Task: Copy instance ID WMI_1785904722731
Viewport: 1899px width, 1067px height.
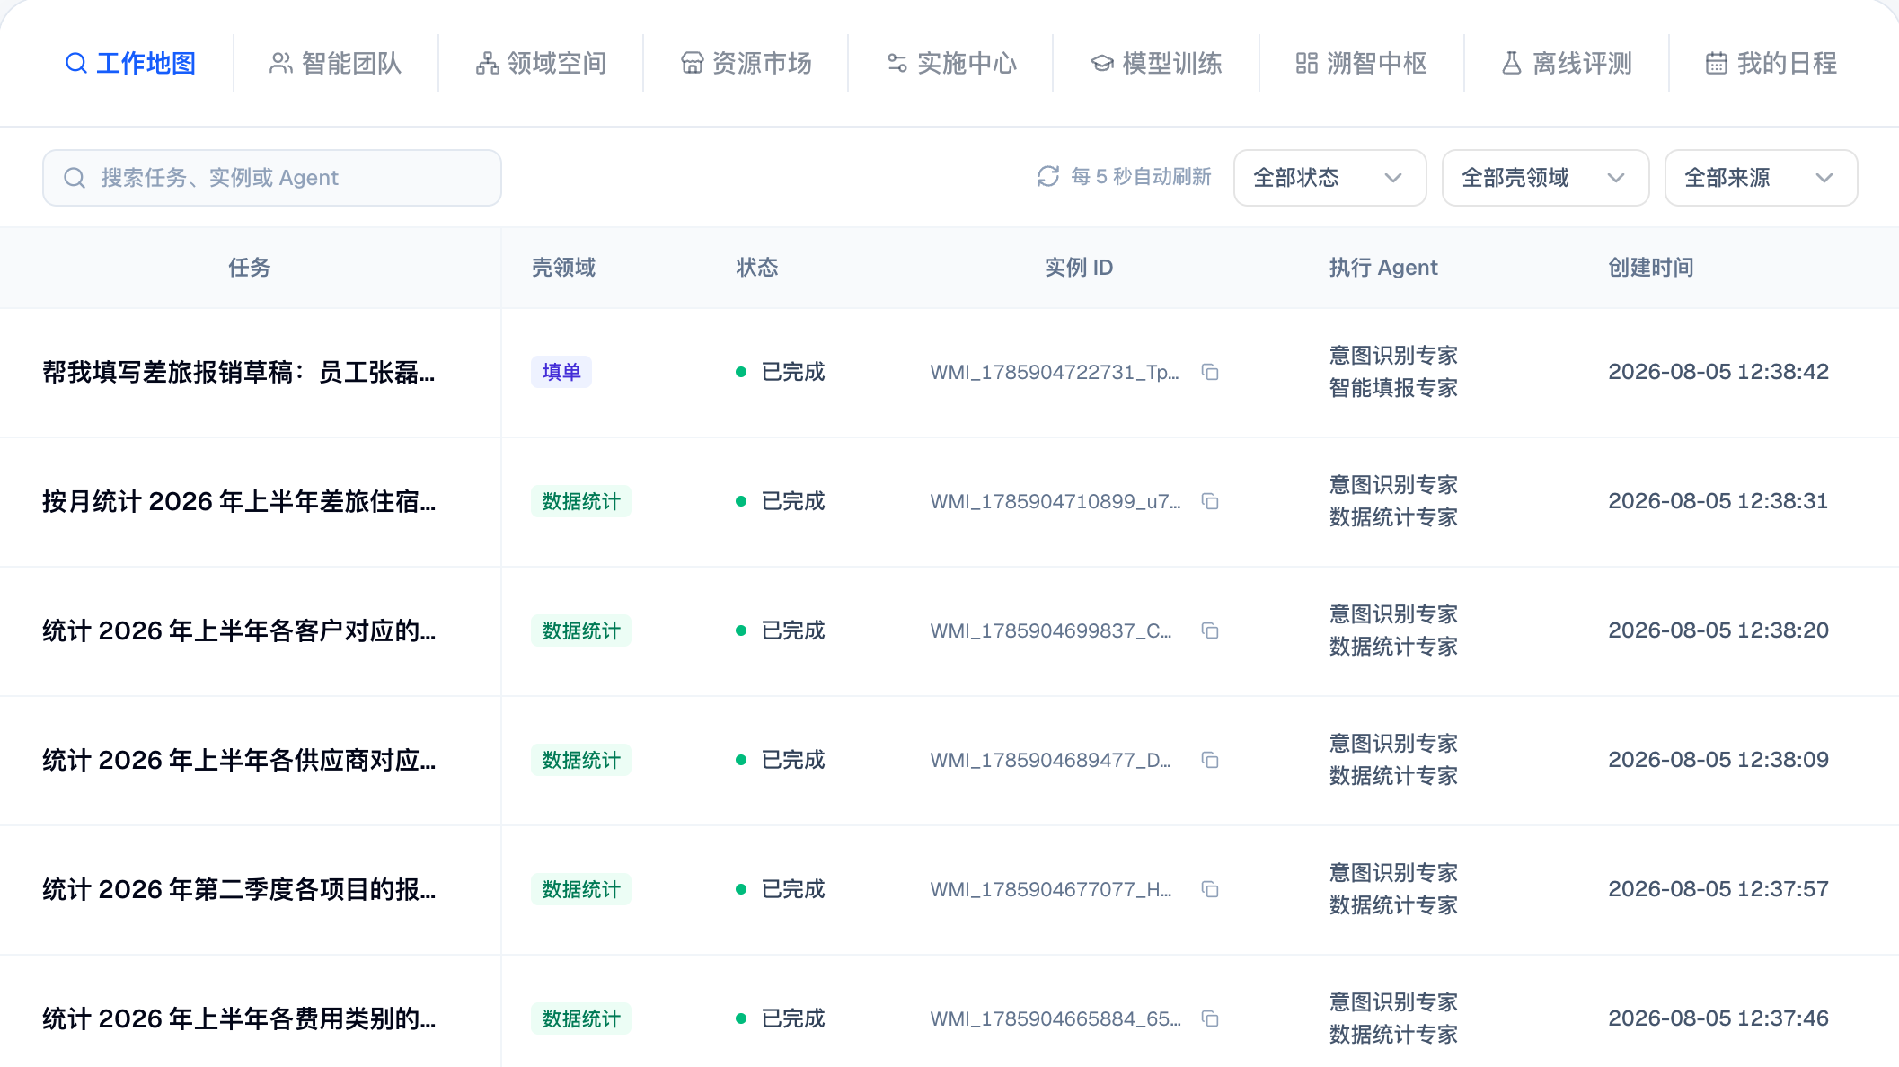Action: click(x=1210, y=372)
